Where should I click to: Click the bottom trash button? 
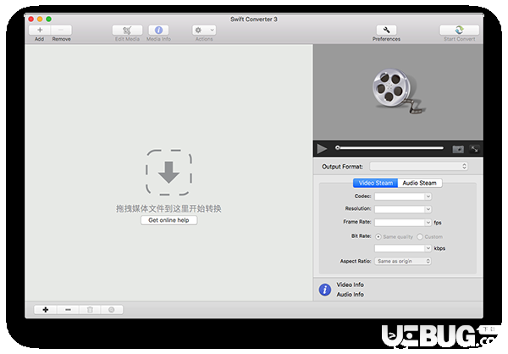point(90,310)
